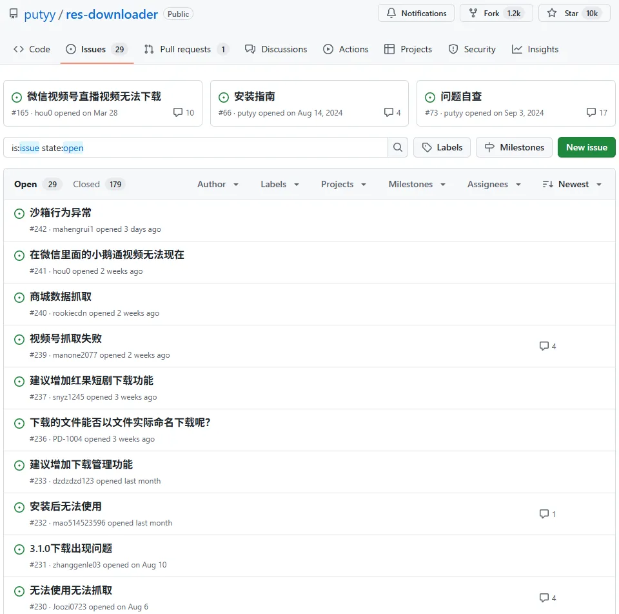Screen dimensions: 619x614
Task: Click the Fork icon
Action: pos(473,13)
